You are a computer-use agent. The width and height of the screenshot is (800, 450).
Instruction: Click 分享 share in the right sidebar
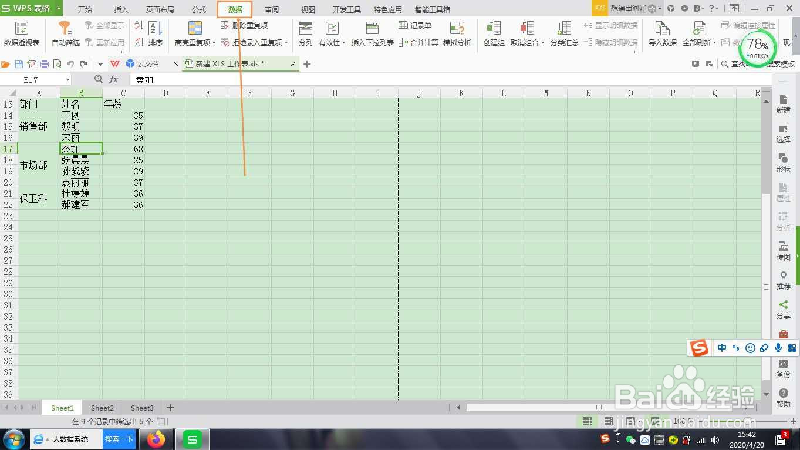784,310
